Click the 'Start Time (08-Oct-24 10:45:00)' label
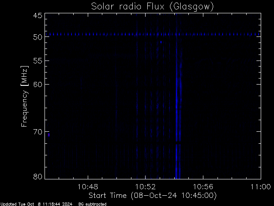The height and width of the screenshot is (206, 274). coord(152,196)
